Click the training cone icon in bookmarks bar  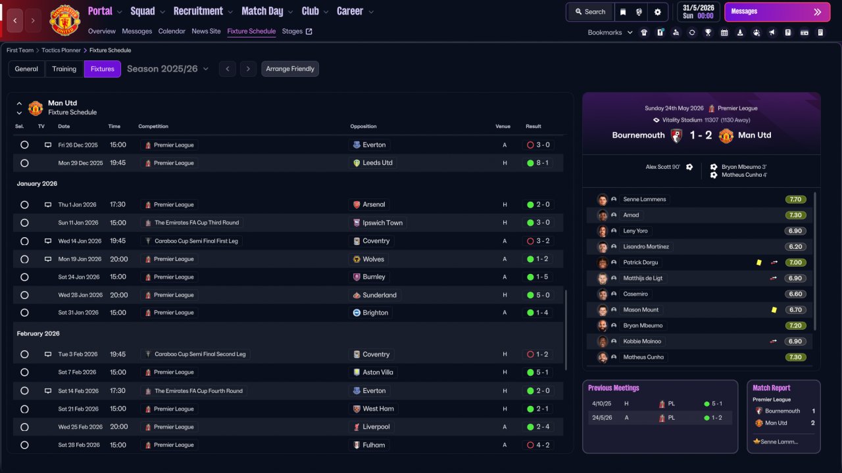coord(740,32)
